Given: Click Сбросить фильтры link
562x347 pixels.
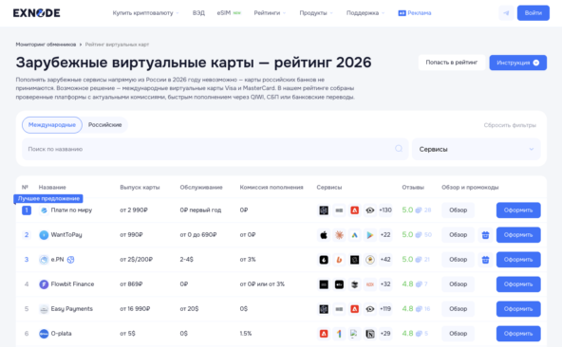Looking at the screenshot, I should click(510, 125).
